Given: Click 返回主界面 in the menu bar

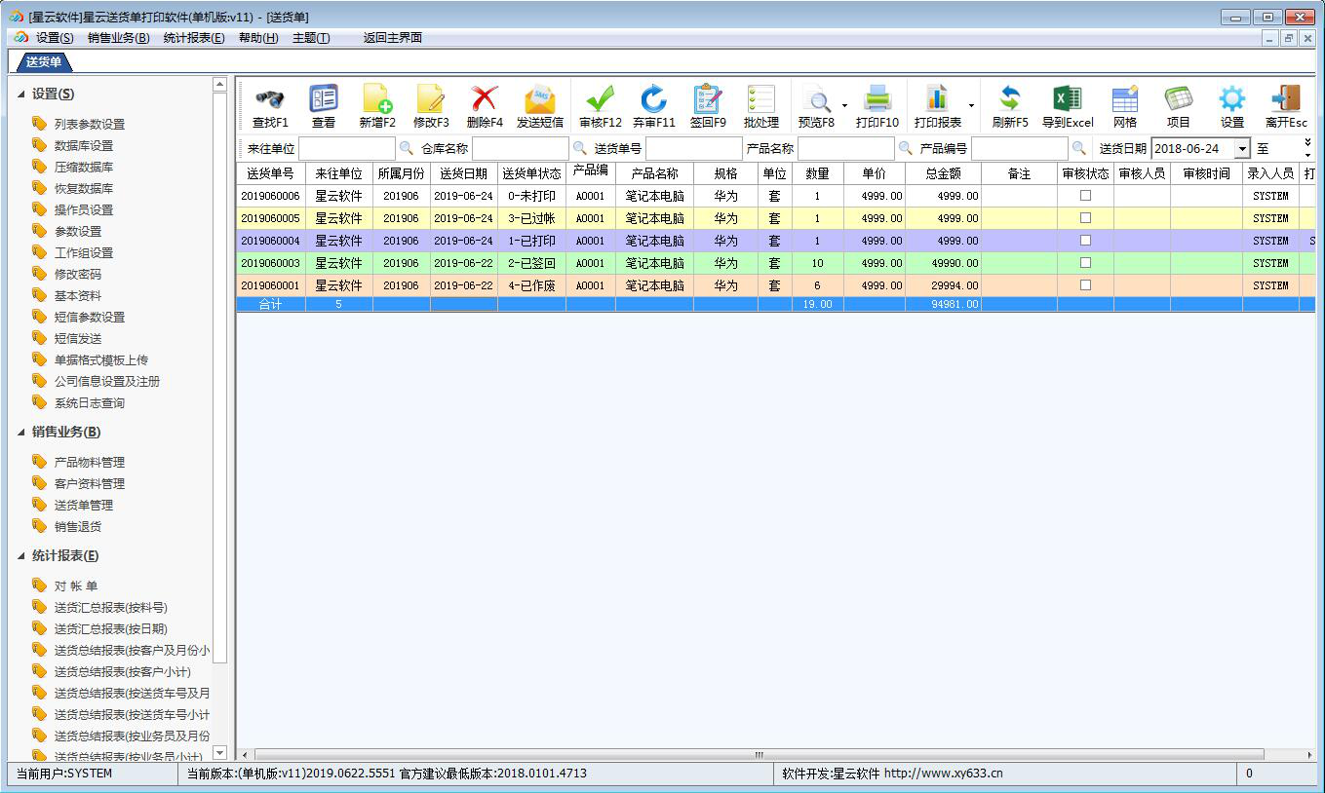Looking at the screenshot, I should pyautogui.click(x=392, y=38).
